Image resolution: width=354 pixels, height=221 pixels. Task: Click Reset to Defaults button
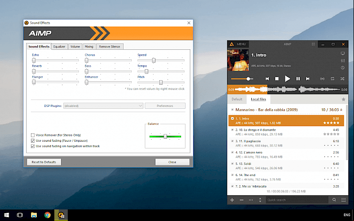coord(44,162)
